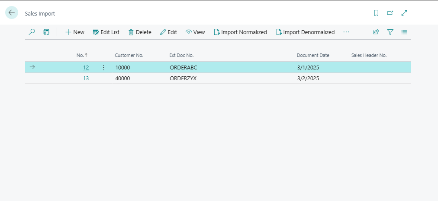
Task: Run Import Normalized action
Action: pyautogui.click(x=240, y=32)
